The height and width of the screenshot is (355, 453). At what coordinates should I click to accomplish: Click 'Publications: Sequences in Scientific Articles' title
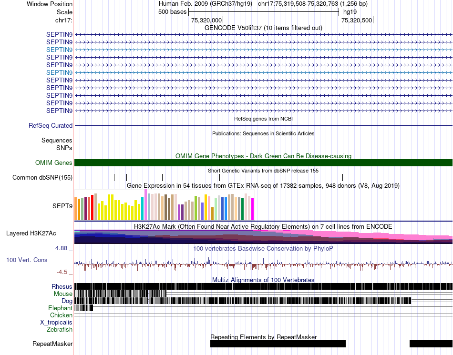[263, 133]
